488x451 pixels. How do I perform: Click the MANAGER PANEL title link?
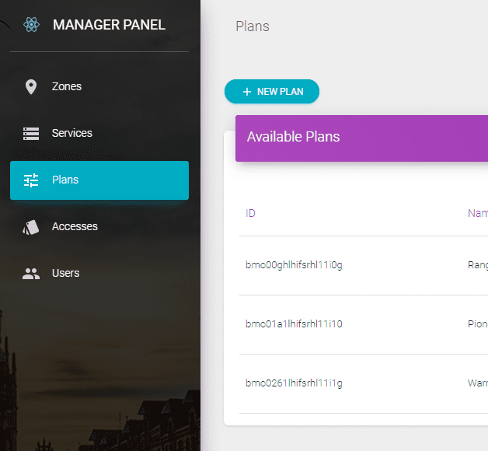(x=109, y=25)
